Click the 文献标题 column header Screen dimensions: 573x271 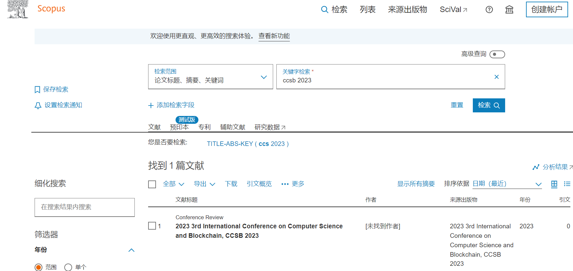tap(187, 200)
